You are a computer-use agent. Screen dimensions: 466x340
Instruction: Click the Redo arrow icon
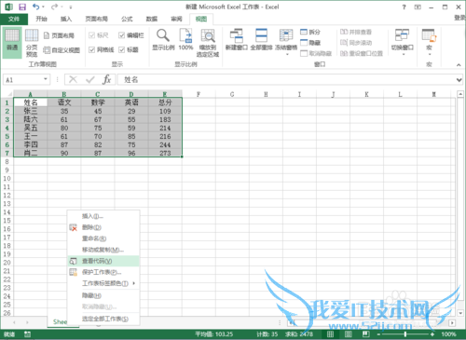[x=54, y=7]
